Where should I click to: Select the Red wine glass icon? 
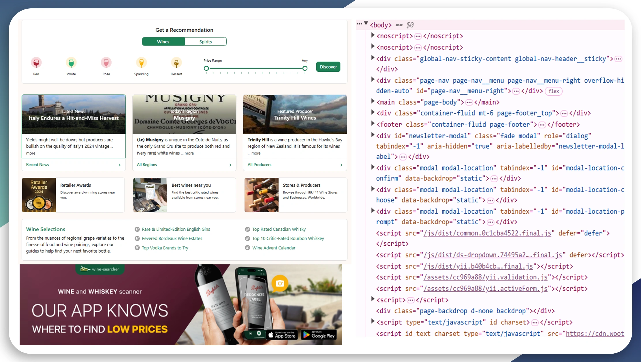point(36,62)
